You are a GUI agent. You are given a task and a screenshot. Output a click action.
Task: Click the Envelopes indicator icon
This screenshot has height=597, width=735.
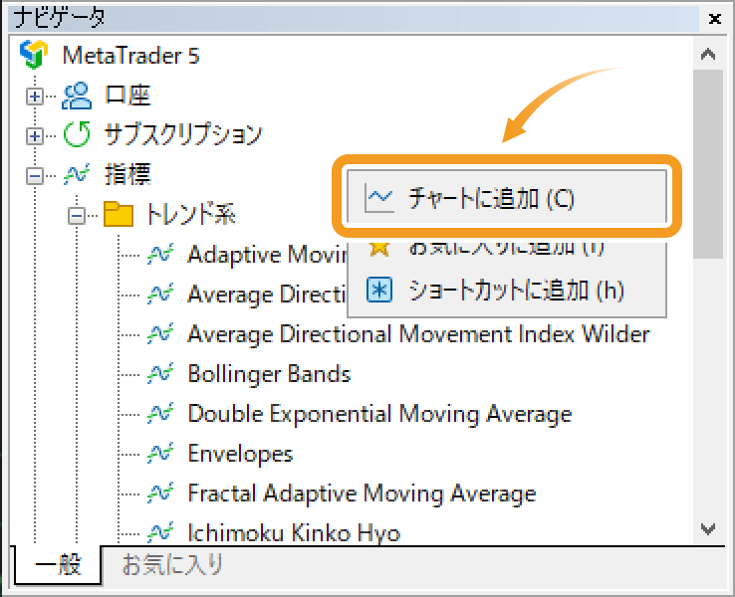point(160,454)
